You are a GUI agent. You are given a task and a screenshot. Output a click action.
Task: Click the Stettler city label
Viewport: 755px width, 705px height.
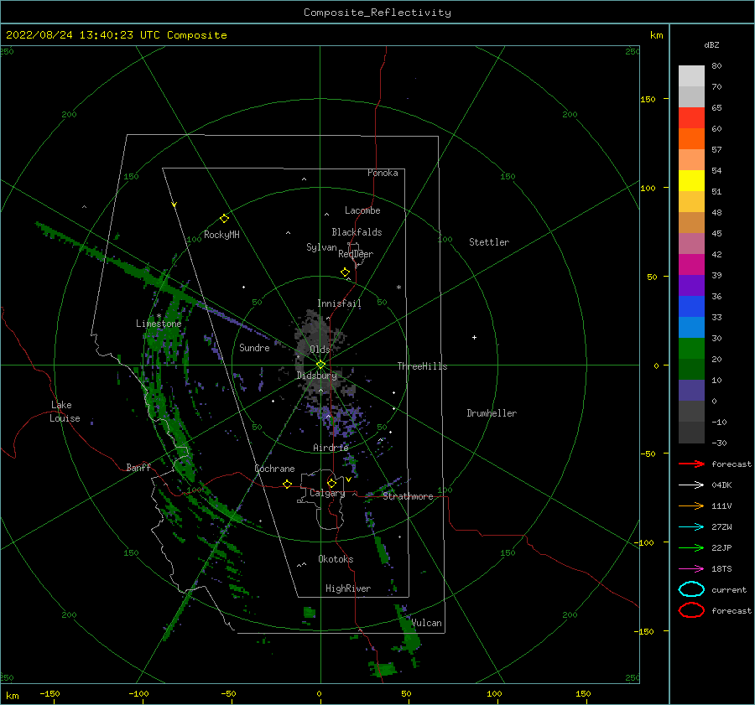tap(489, 242)
